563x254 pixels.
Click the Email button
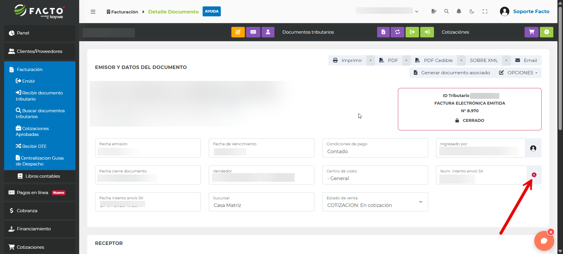[x=526, y=61]
